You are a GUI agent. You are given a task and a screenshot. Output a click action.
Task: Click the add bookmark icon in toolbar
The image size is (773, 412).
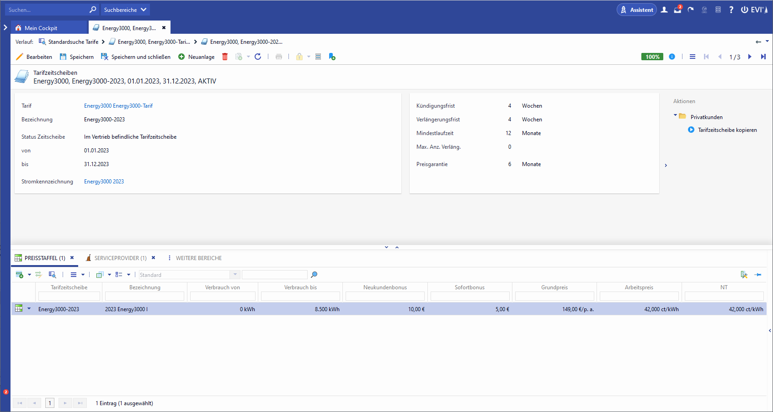[332, 57]
